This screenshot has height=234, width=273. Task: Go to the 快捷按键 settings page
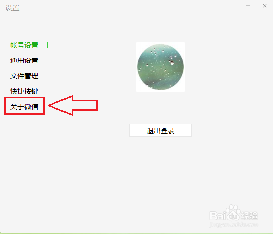tap(24, 91)
